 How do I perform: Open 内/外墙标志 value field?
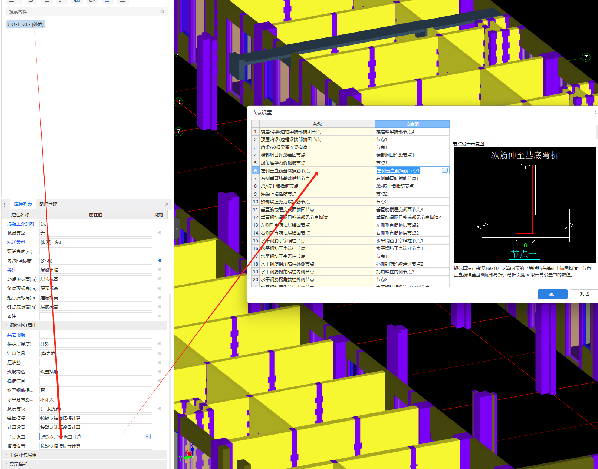point(96,260)
